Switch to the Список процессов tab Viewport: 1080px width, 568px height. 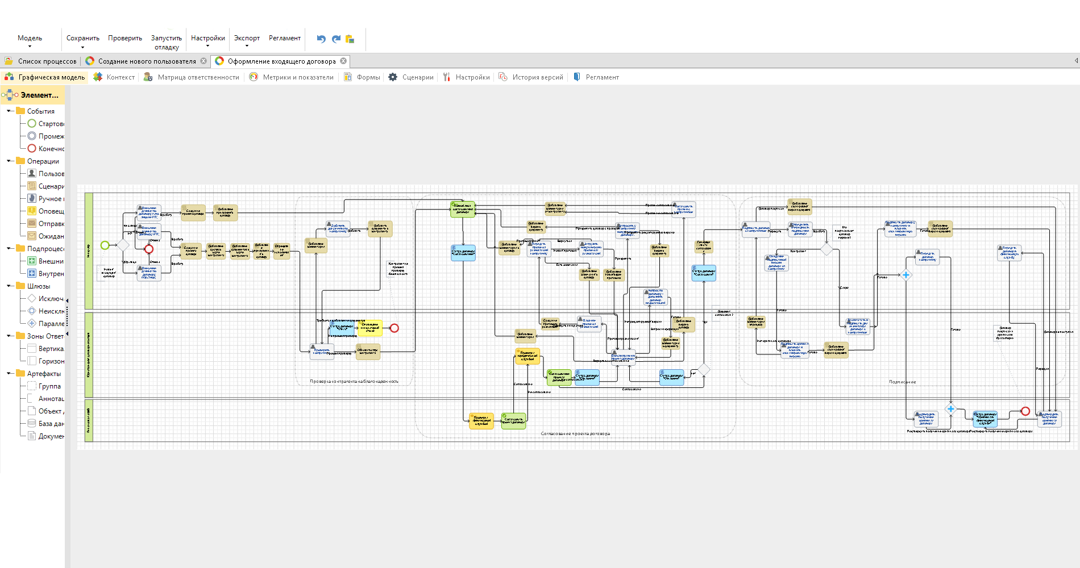pyautogui.click(x=40, y=61)
